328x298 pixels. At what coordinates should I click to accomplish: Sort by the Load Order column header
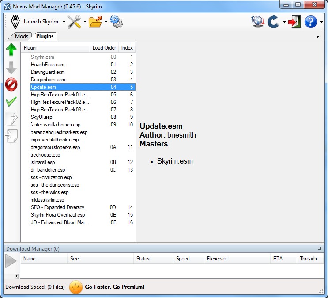[x=104, y=48]
